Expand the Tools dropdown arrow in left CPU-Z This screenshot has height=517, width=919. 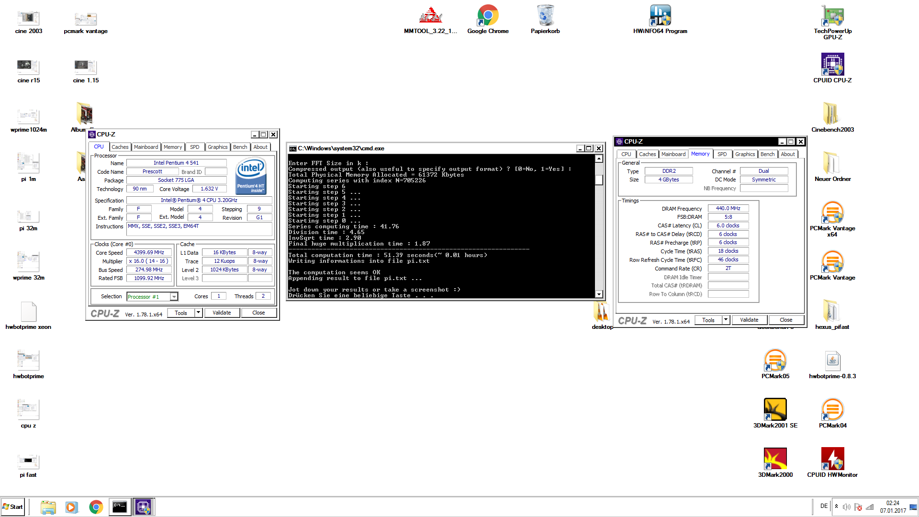pyautogui.click(x=198, y=313)
